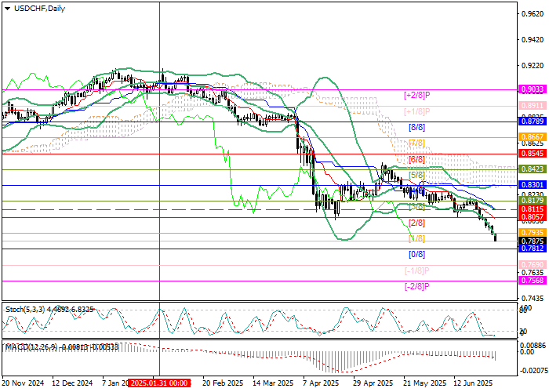Click the orange 0.8667 price label
Image resolution: width=549 pixels, height=392 pixels.
531,136
